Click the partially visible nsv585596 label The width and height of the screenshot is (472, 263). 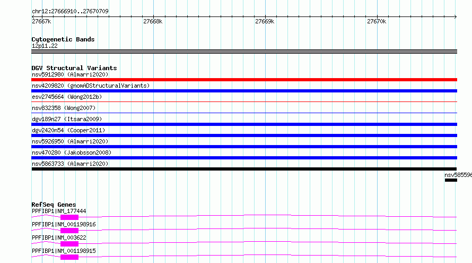pos(458,175)
